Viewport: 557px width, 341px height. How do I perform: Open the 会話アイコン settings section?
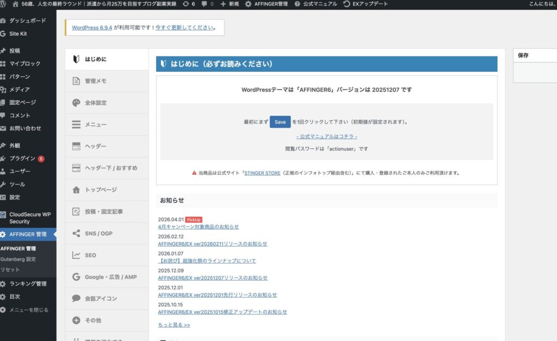[76, 299]
